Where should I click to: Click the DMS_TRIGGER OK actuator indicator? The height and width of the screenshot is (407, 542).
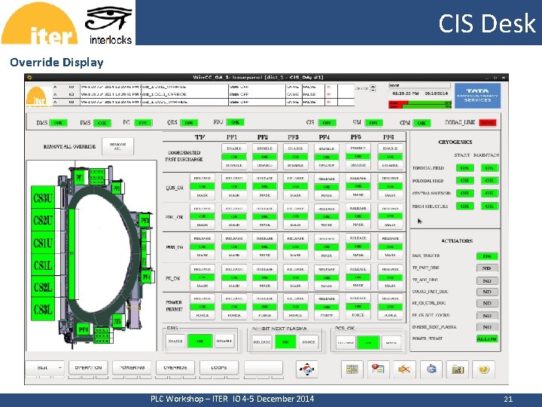pyautogui.click(x=487, y=256)
